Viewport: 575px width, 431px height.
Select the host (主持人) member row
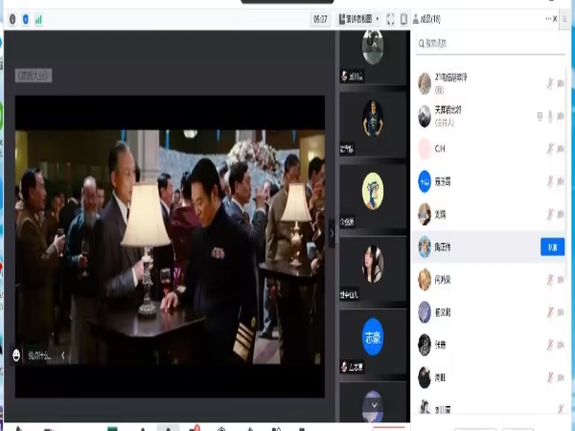(491, 116)
